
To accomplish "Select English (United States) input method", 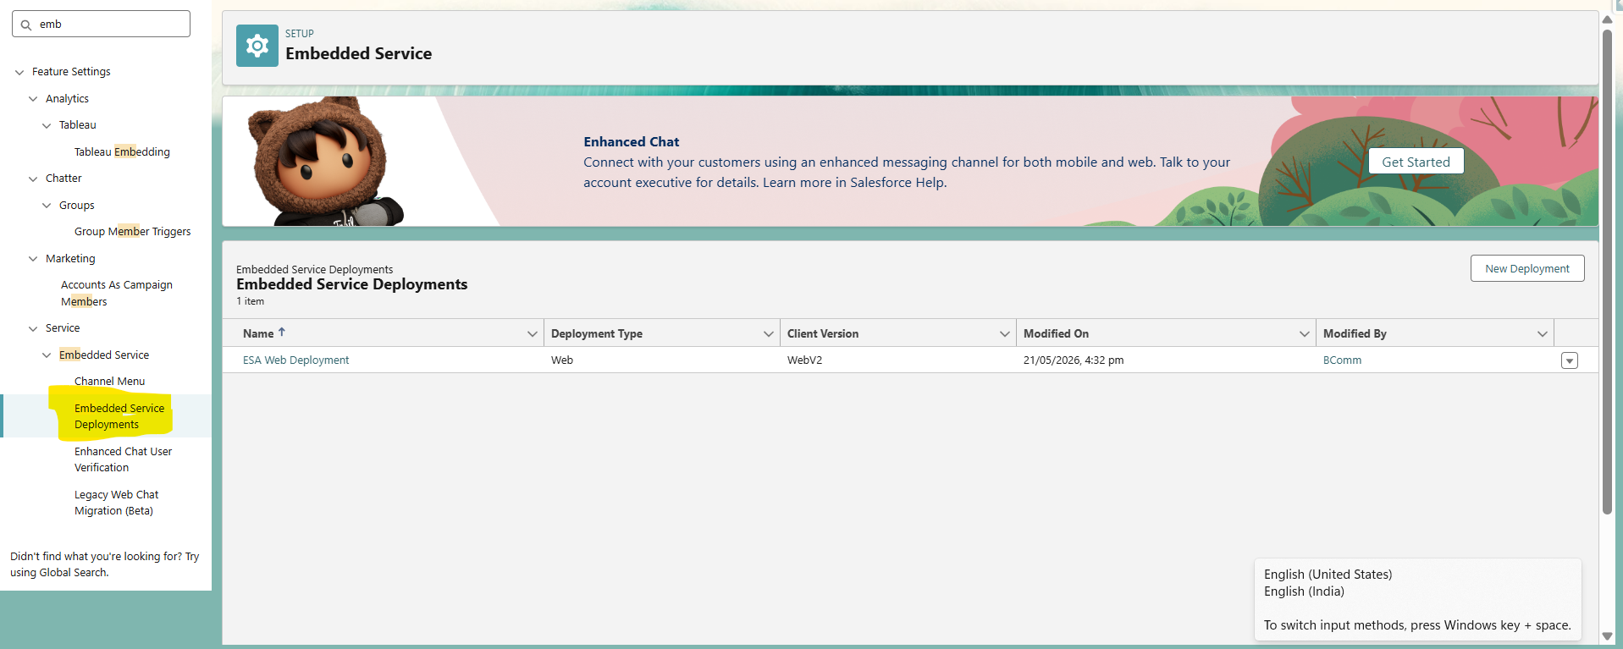I will click(x=1328, y=574).
